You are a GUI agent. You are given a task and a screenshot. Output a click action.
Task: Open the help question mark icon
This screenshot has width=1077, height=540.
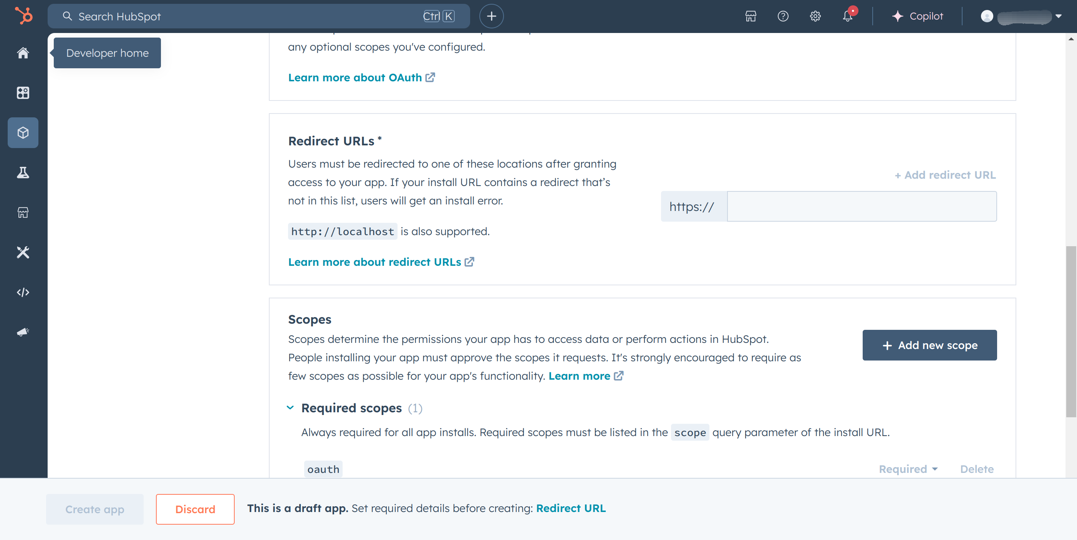click(x=783, y=16)
